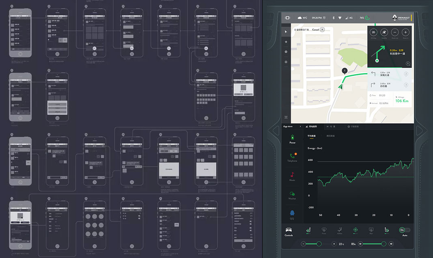Adjust the temperature slider handle

click(x=319, y=244)
